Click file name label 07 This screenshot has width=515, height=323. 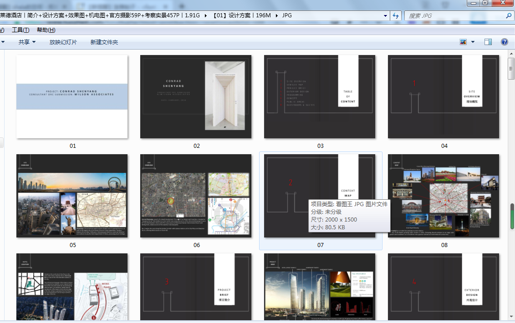(320, 245)
